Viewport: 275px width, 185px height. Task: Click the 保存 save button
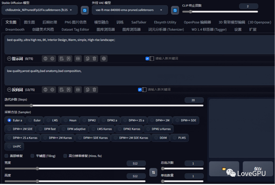pos(258,169)
